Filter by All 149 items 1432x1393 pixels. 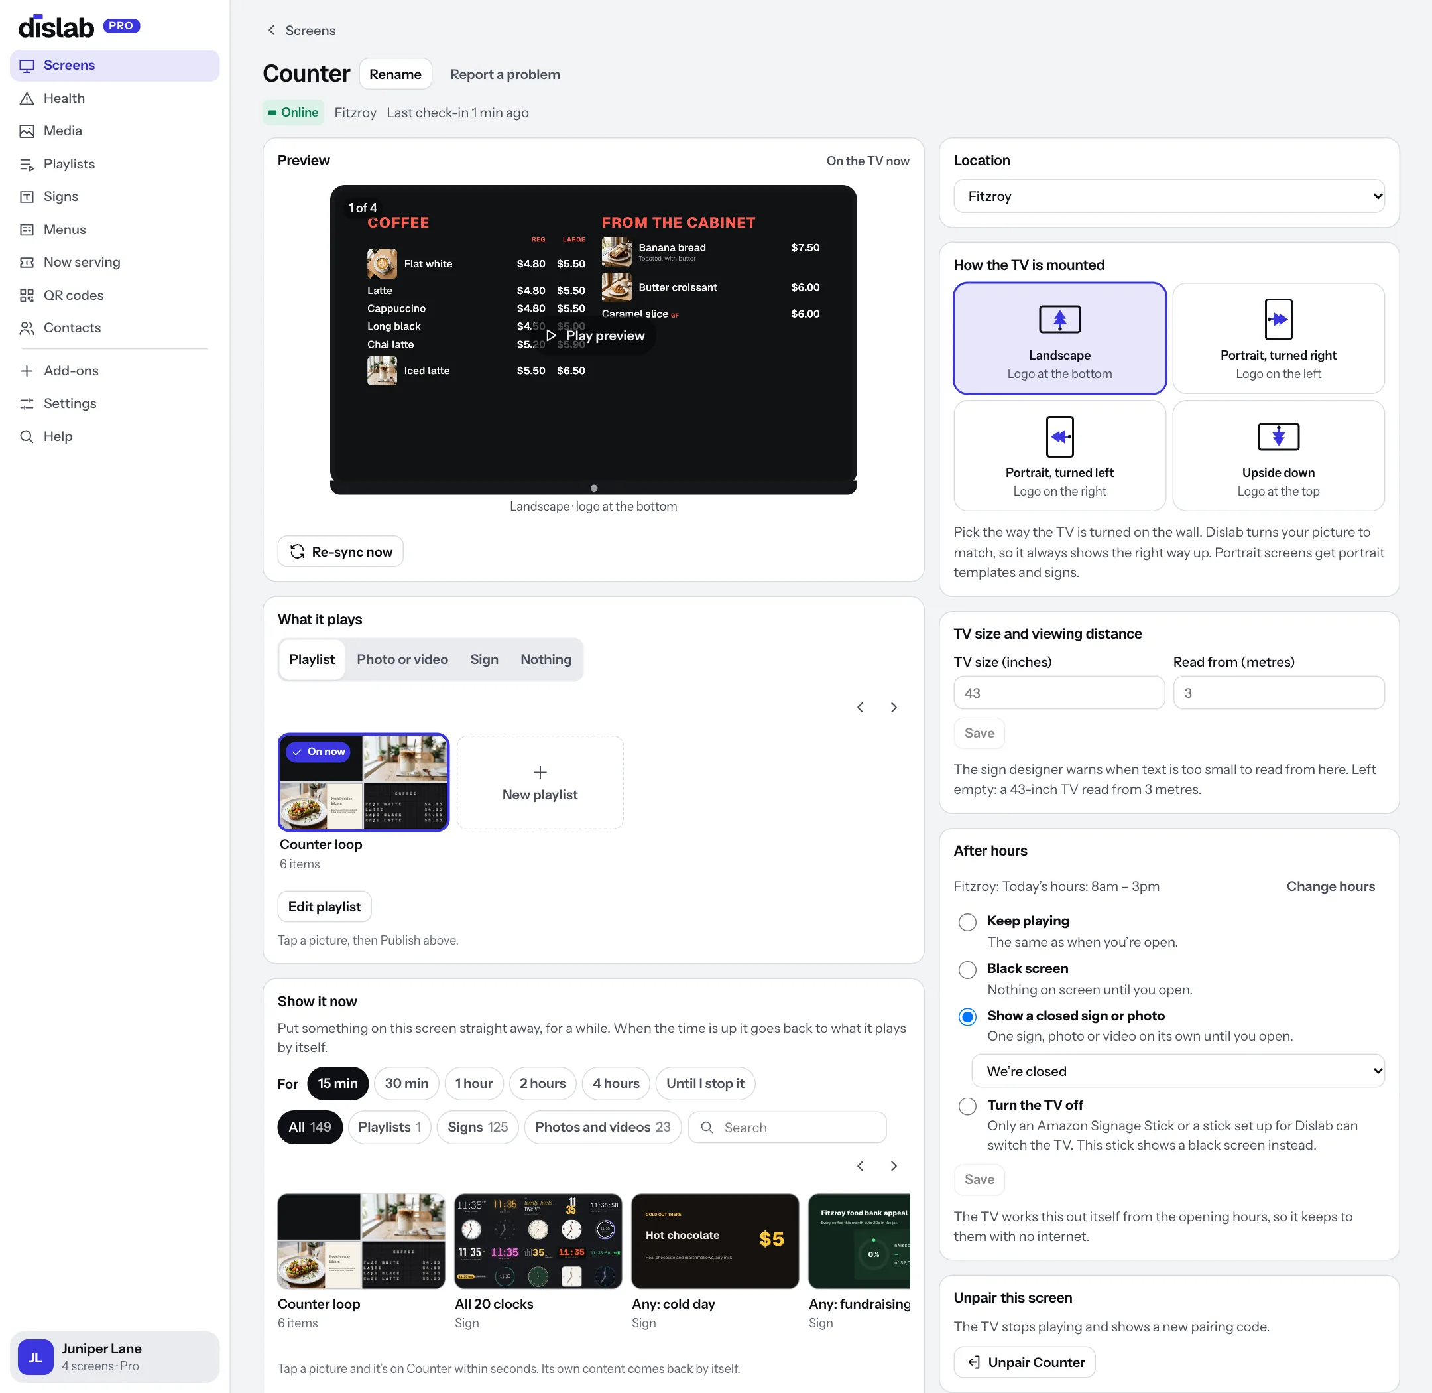[310, 1127]
